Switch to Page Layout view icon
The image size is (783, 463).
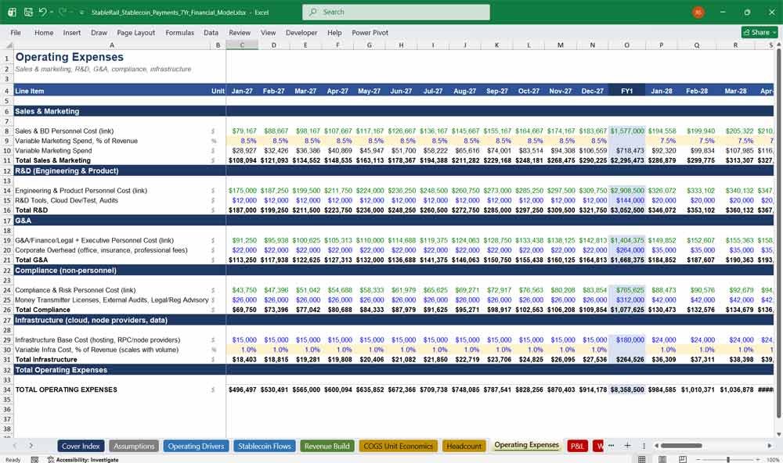tap(662, 459)
